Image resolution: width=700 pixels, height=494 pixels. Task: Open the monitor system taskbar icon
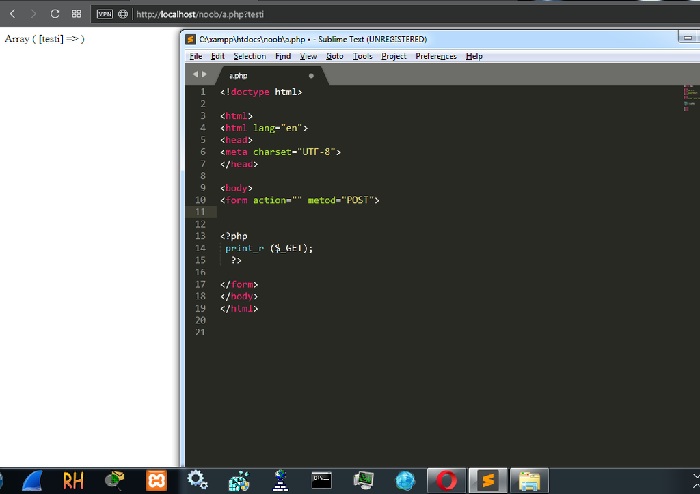point(364,480)
